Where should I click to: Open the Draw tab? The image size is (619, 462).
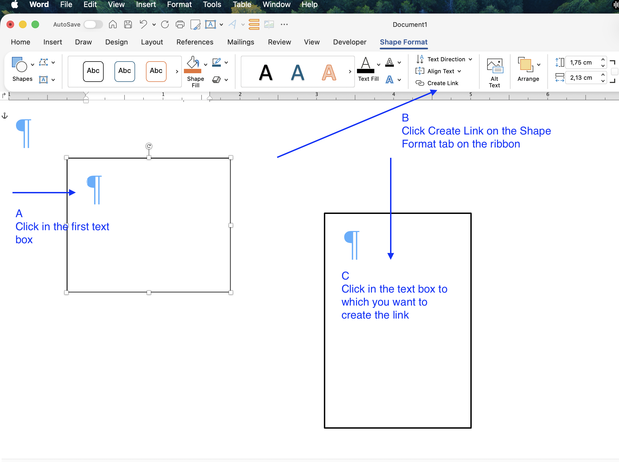tap(83, 42)
